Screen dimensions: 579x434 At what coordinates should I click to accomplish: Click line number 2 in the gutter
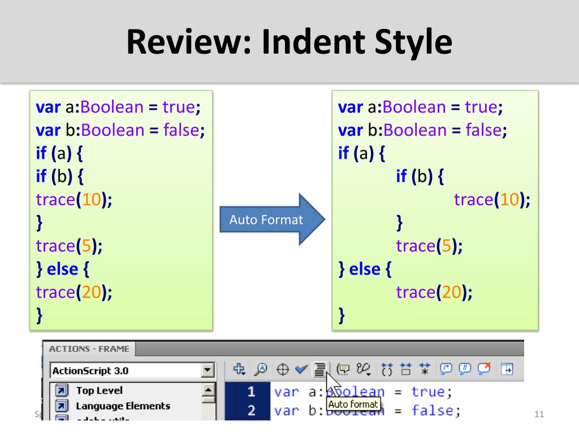[x=251, y=410]
